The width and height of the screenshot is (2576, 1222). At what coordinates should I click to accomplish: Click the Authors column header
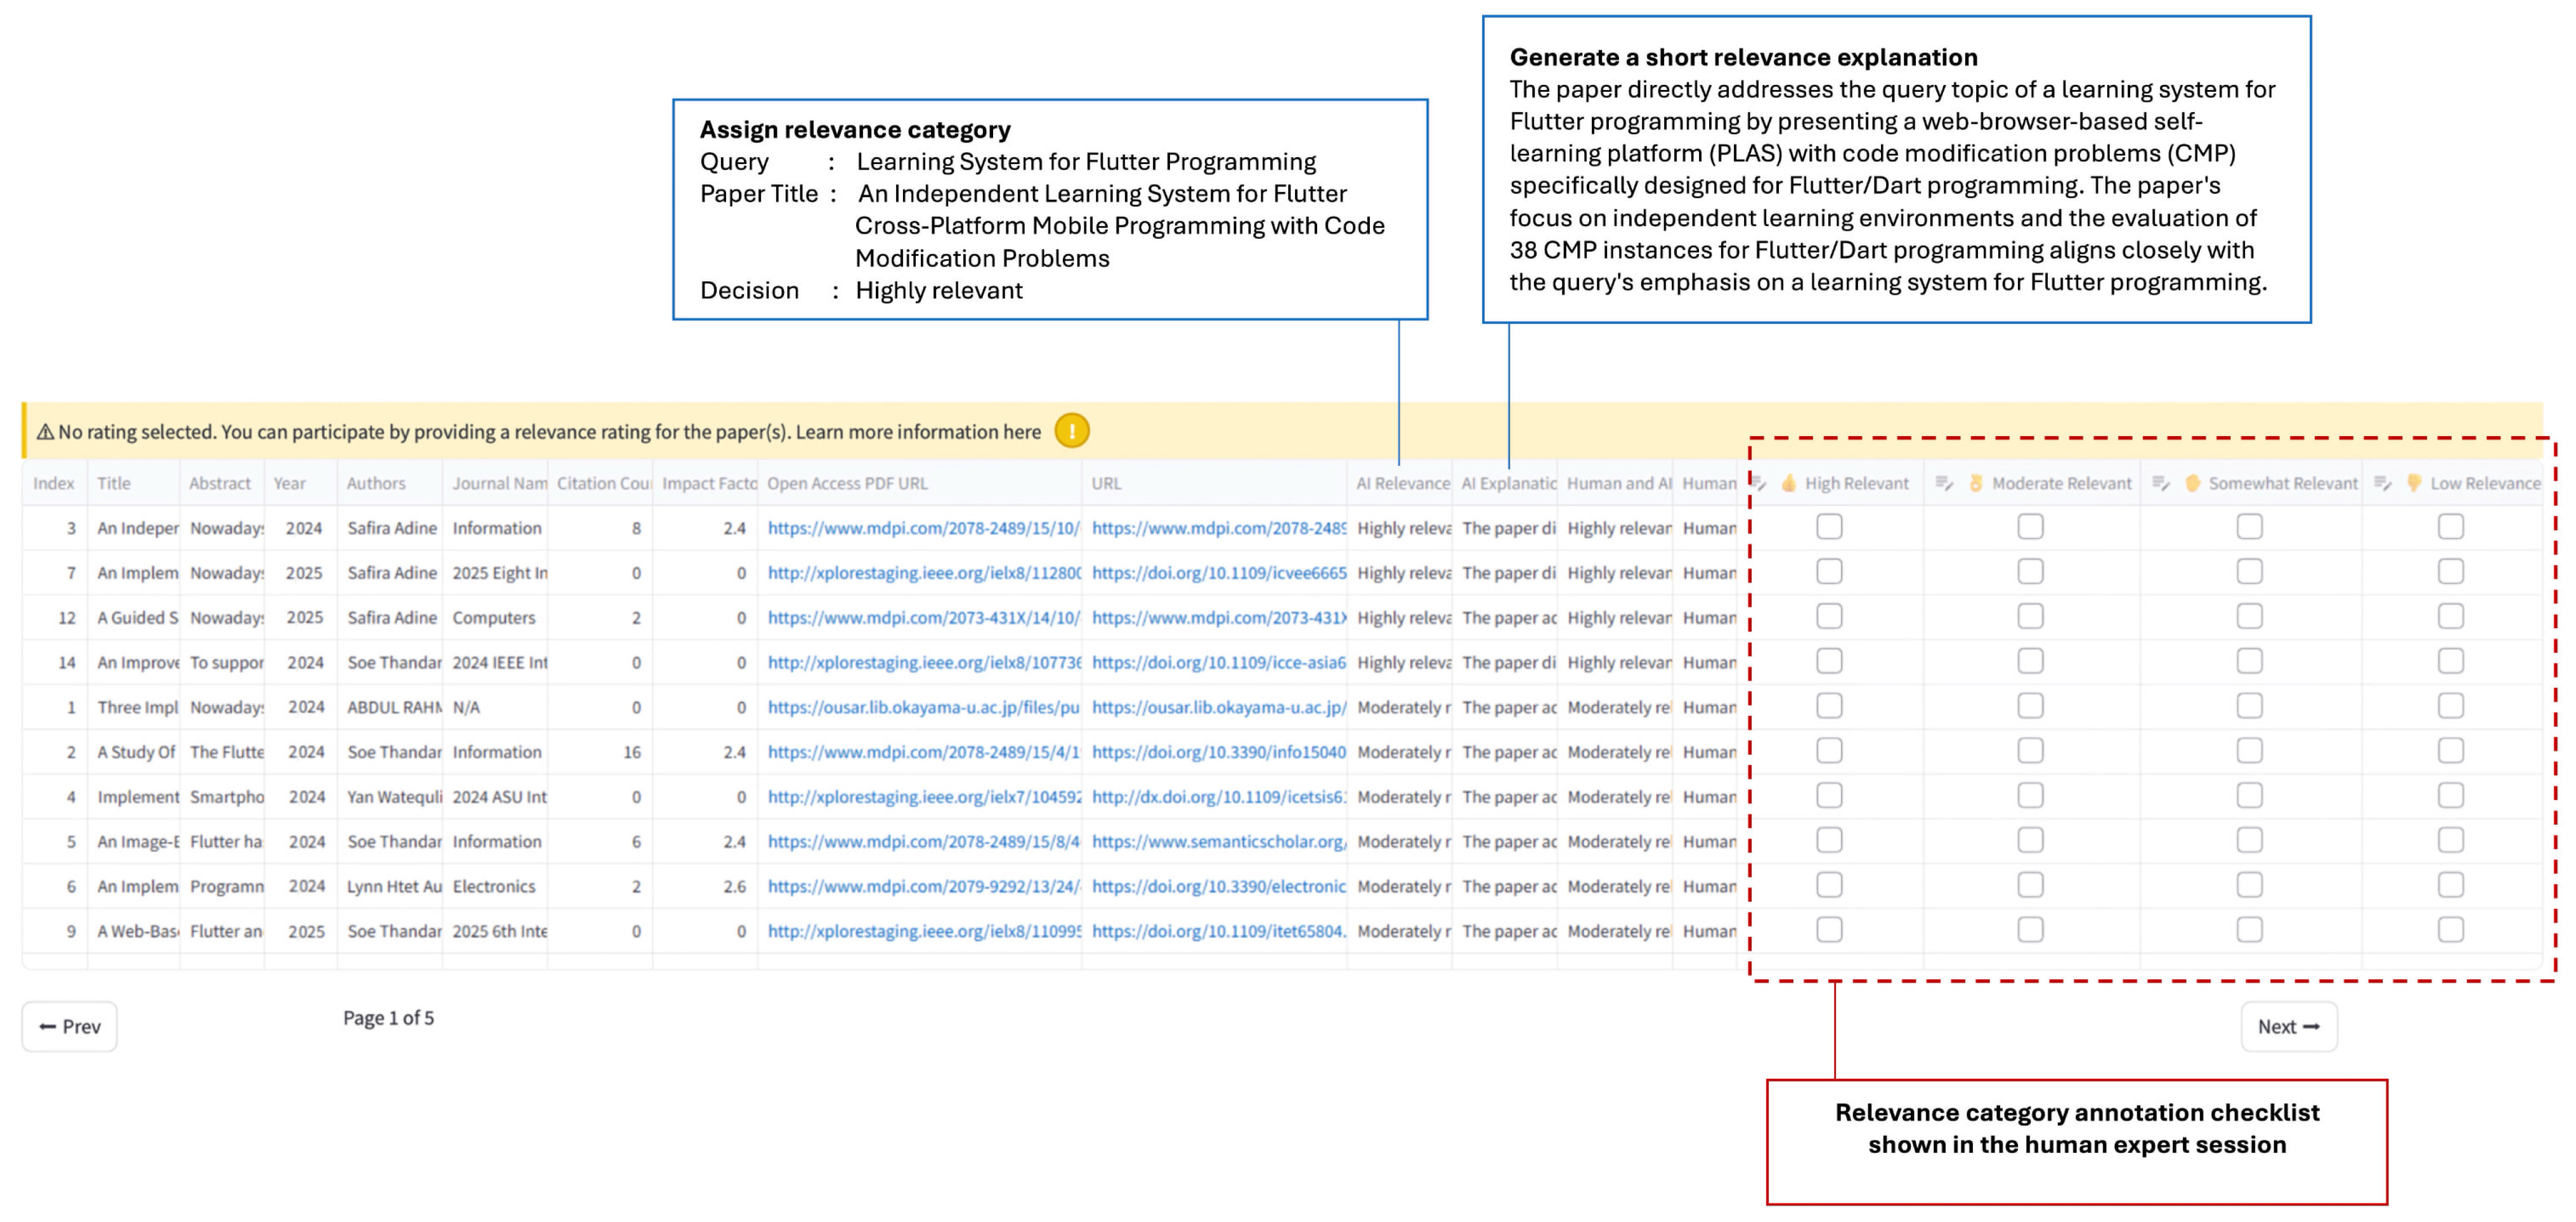[x=390, y=484]
